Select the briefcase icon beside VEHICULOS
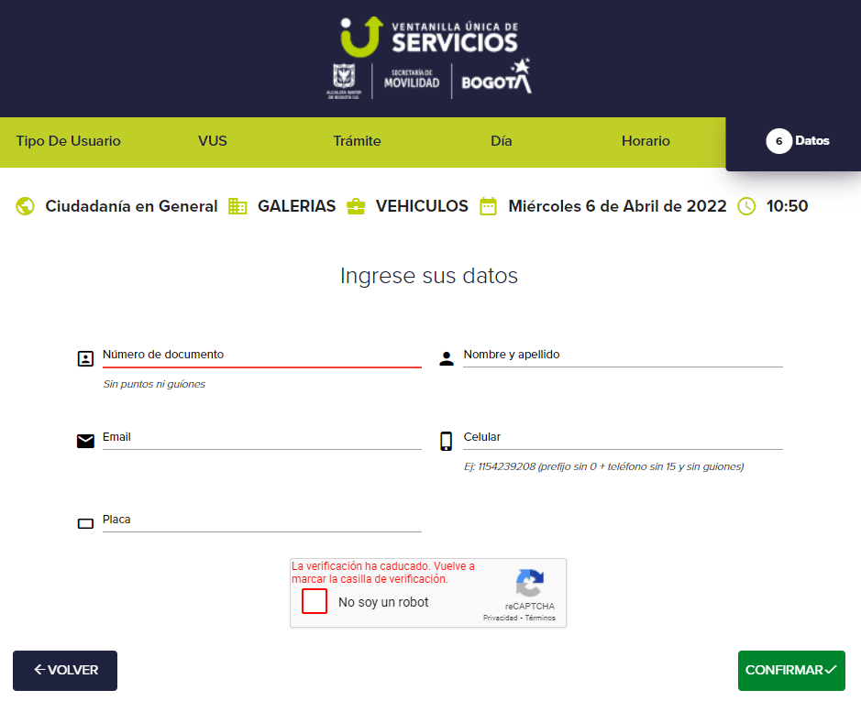This screenshot has height=701, width=861. (x=356, y=205)
